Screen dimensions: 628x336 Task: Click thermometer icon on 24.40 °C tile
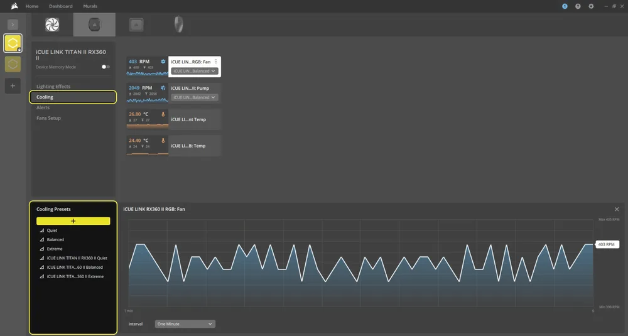pyautogui.click(x=163, y=141)
